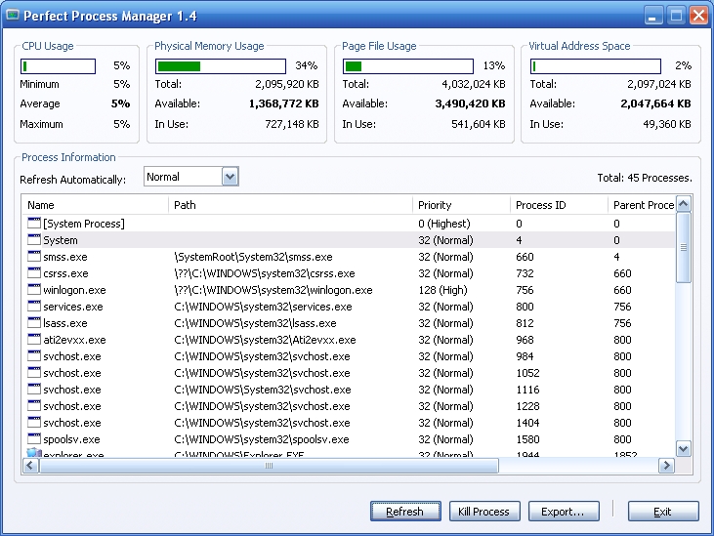This screenshot has width=714, height=536.
Task: Click the ati2evxx.exe process icon
Action: 34,340
